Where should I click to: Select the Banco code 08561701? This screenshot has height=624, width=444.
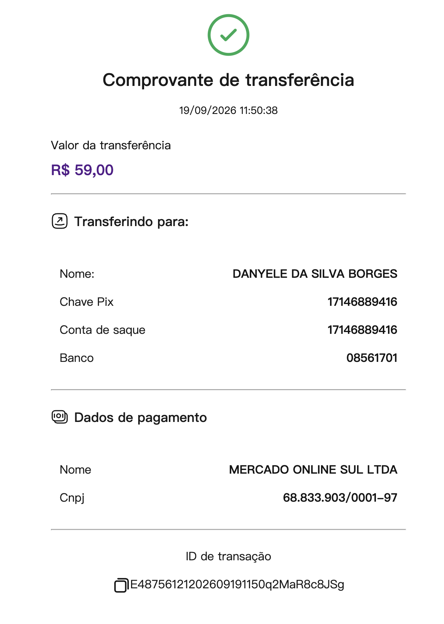pos(372,358)
